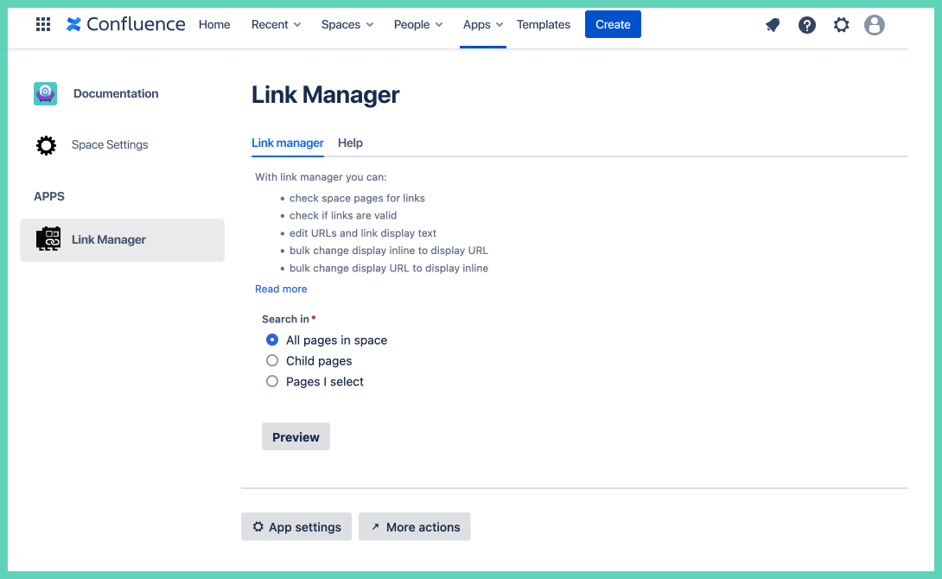Click the Confluence logo
This screenshot has width=942, height=579.
point(125,24)
